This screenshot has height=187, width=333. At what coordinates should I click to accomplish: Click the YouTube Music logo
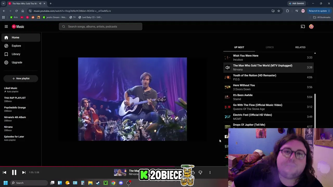[18, 26]
